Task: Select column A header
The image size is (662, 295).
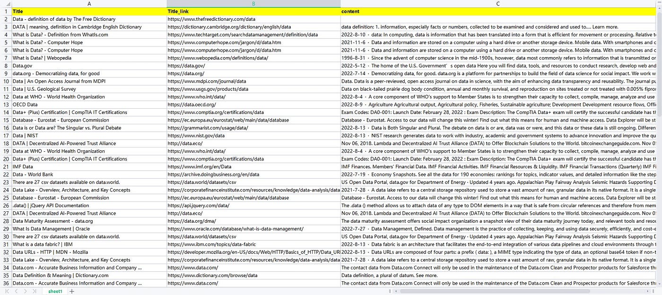Action: click(89, 4)
